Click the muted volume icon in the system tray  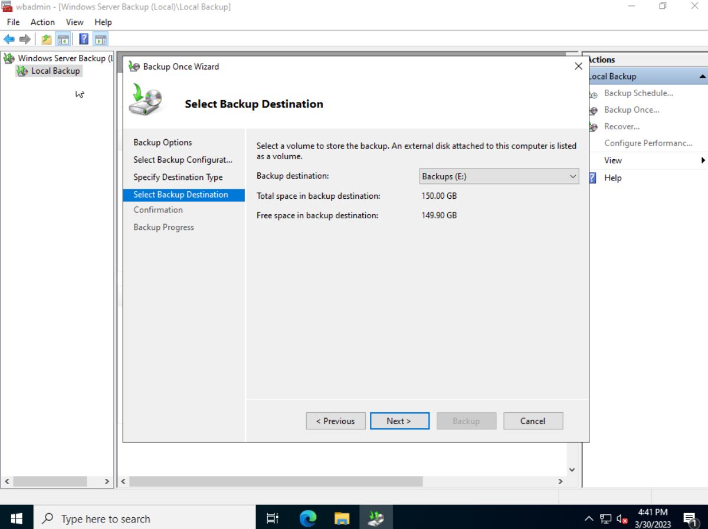[x=620, y=518]
